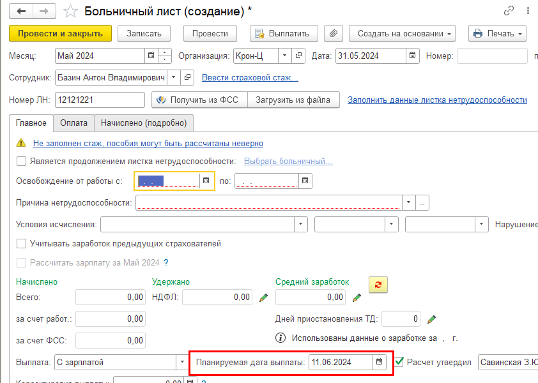This screenshot has height=383, width=538.
Task: Click the 'Номер ЛН' input field
Action: click(x=100, y=100)
